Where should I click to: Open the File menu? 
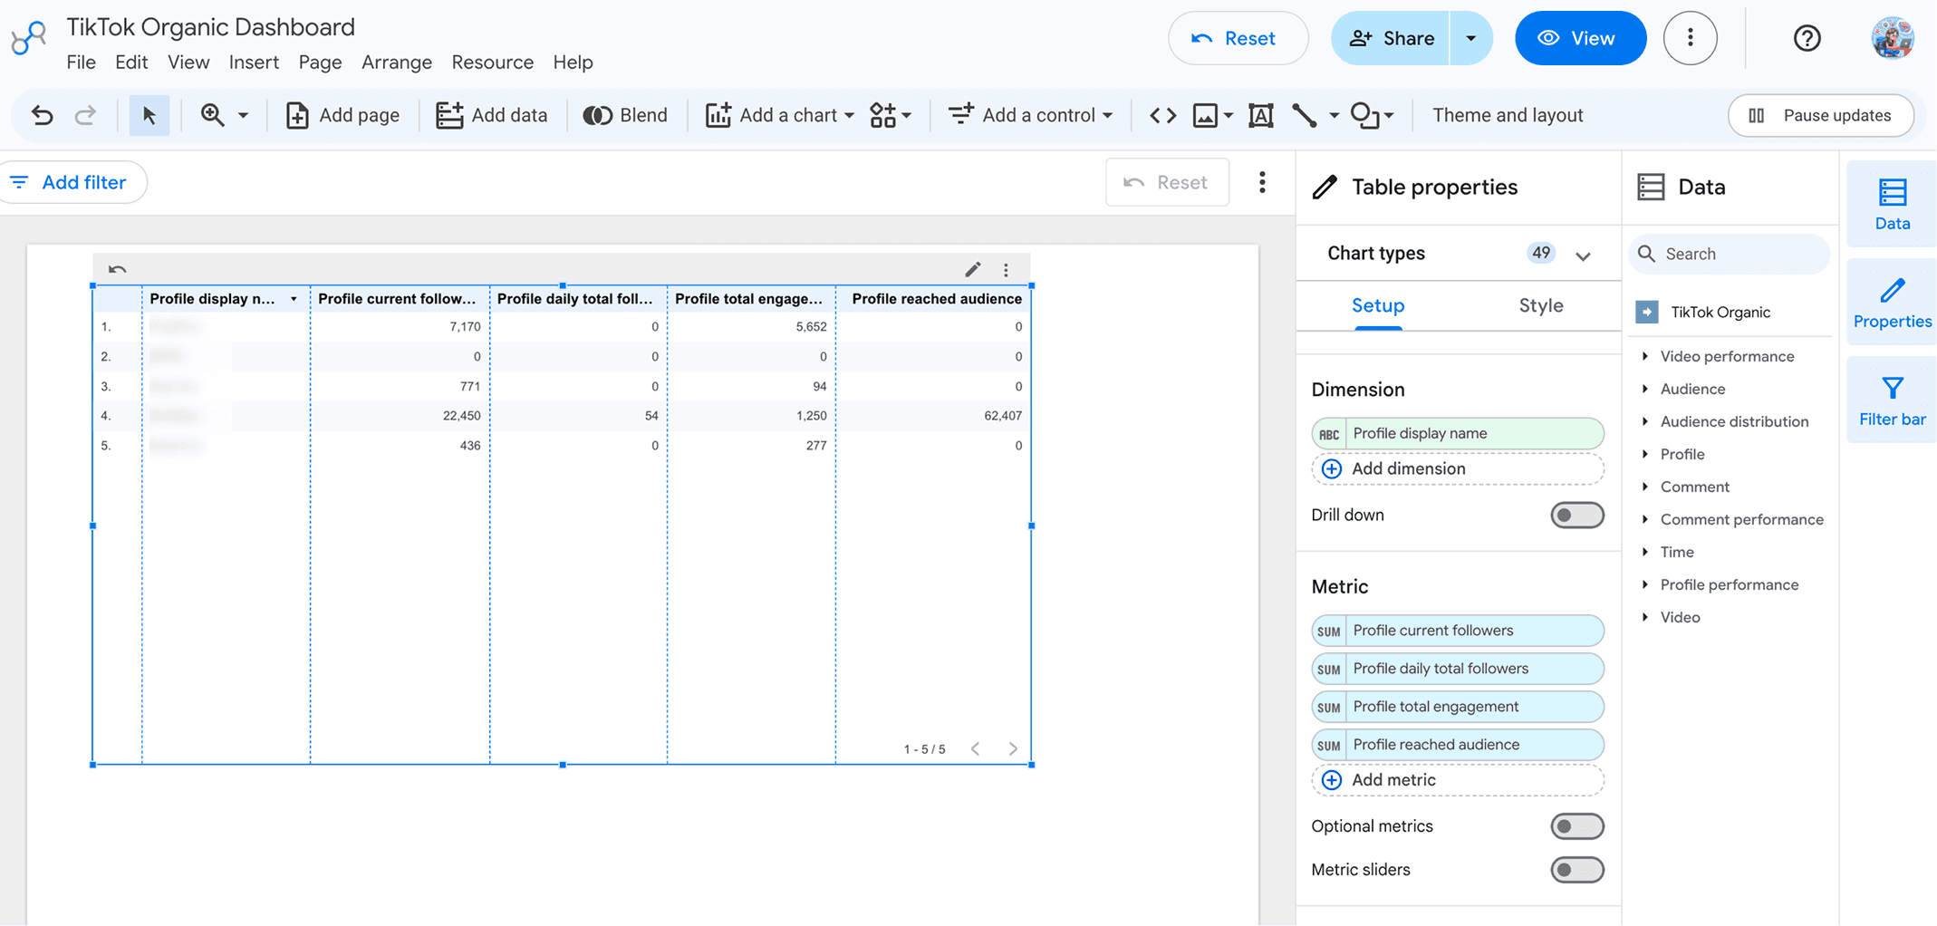click(x=81, y=63)
